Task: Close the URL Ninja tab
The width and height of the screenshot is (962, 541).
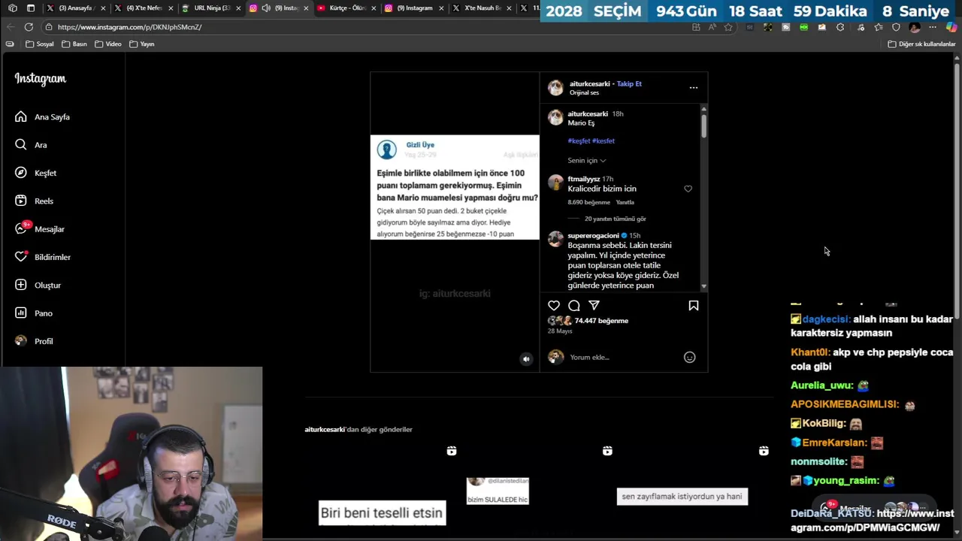Action: click(238, 8)
